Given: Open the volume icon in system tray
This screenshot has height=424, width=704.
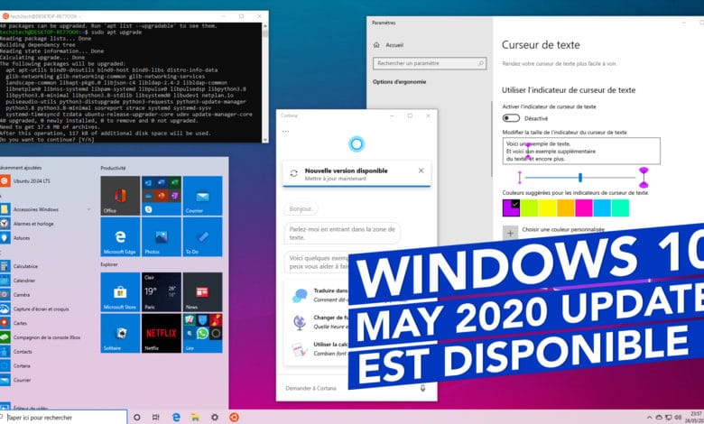Looking at the screenshot, I should tap(677, 418).
